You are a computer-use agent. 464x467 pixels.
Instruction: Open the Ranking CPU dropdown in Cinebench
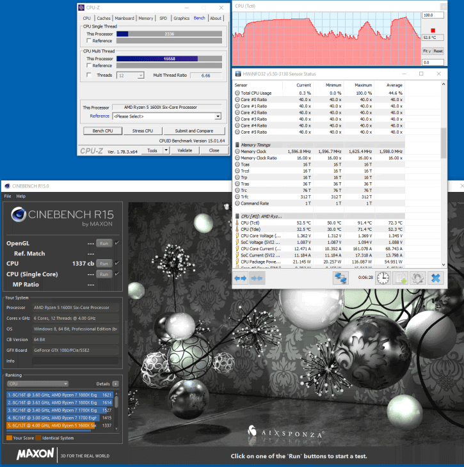(38, 384)
